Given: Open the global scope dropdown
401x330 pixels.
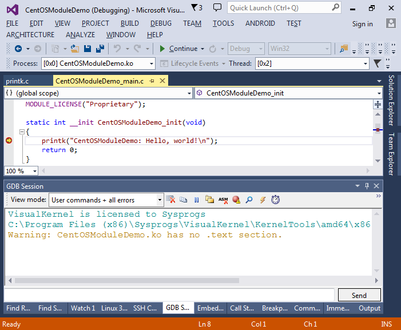Looking at the screenshot, I should point(189,93).
